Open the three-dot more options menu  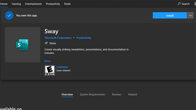[x=190, y=15]
